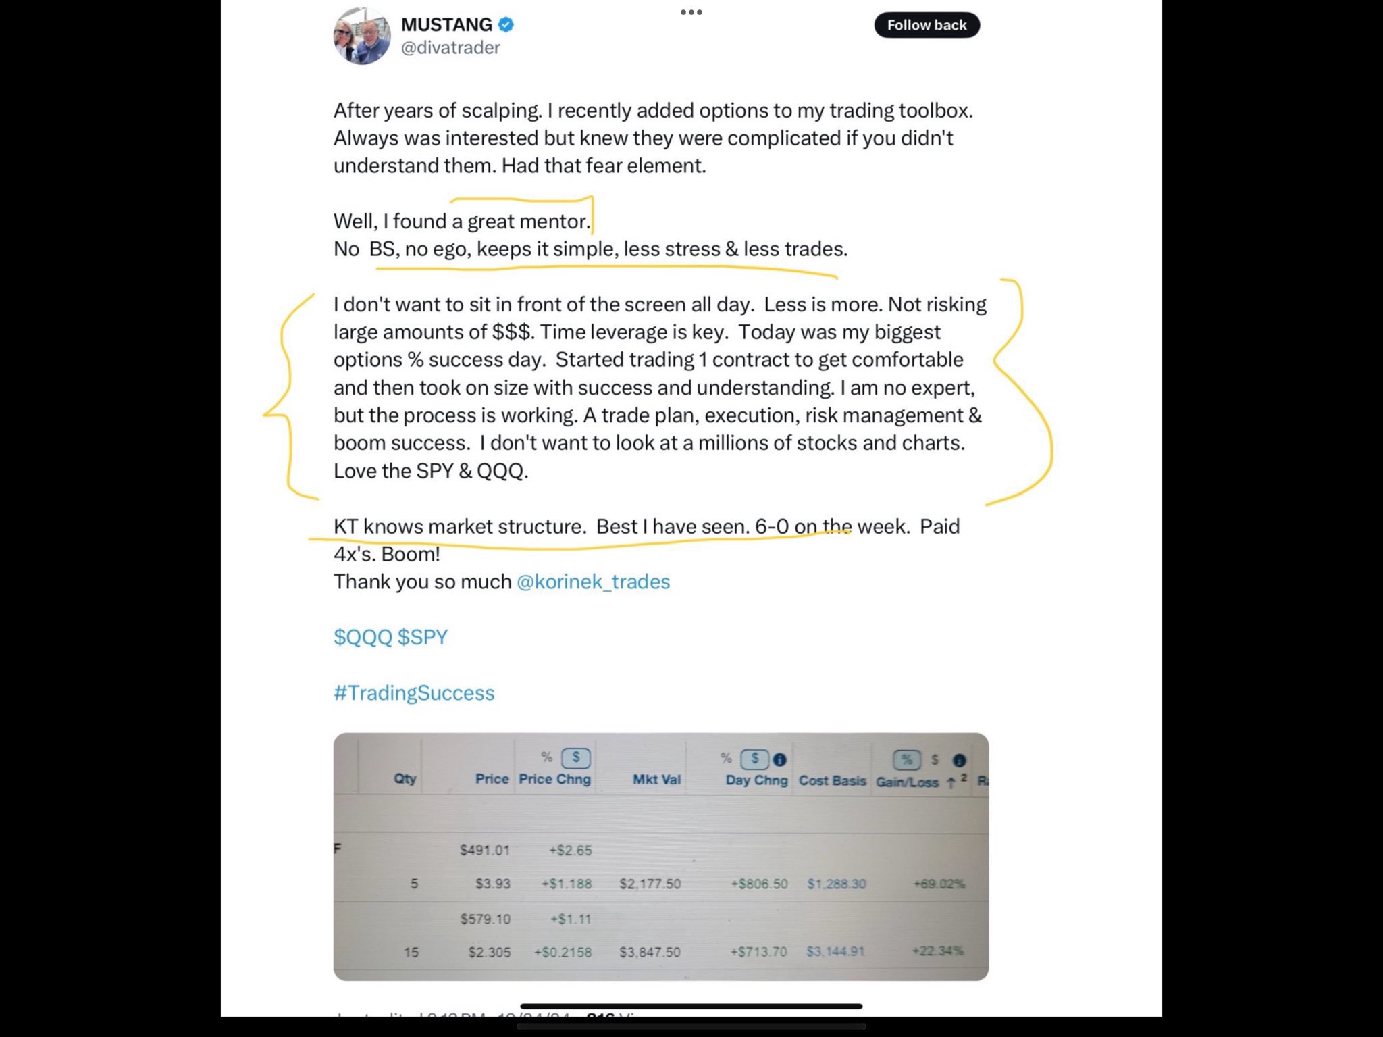Select percent toggle above Gain/Loss
The image size is (1383, 1037).
click(907, 759)
